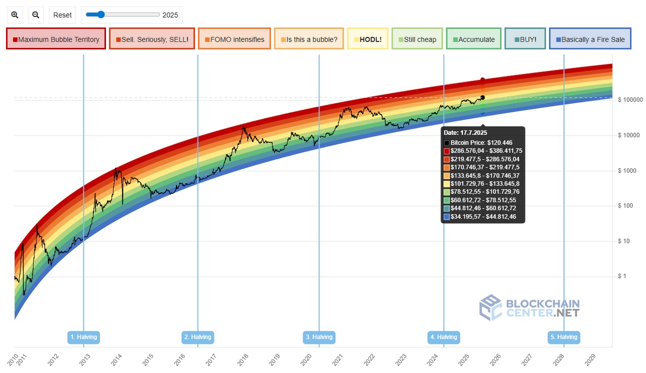The width and height of the screenshot is (646, 373).
Task: Toggle the BUY! legend band
Action: pyautogui.click(x=525, y=39)
